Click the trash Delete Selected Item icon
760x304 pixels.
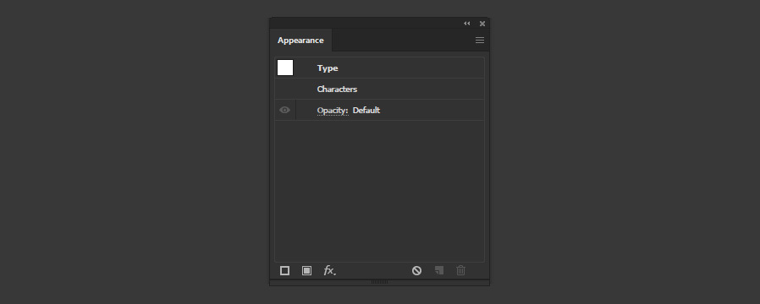coord(461,271)
